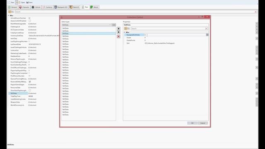The width and height of the screenshot is (265, 149).
Task: Switch to the About tab
Action: click(94, 7)
